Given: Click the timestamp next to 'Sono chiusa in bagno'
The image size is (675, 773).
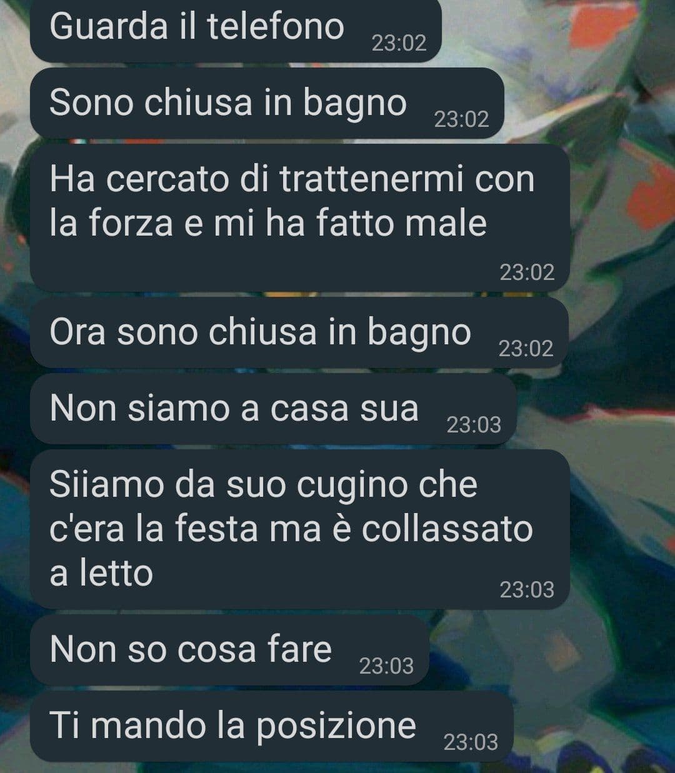Looking at the screenshot, I should tap(461, 119).
